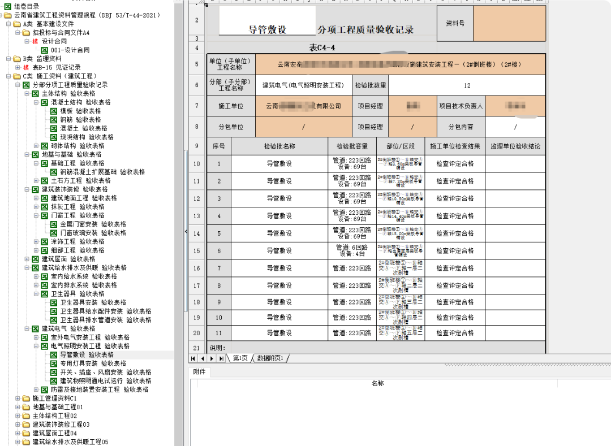Click the orange 资料号 input cell
This screenshot has width=611, height=446.
509,23
